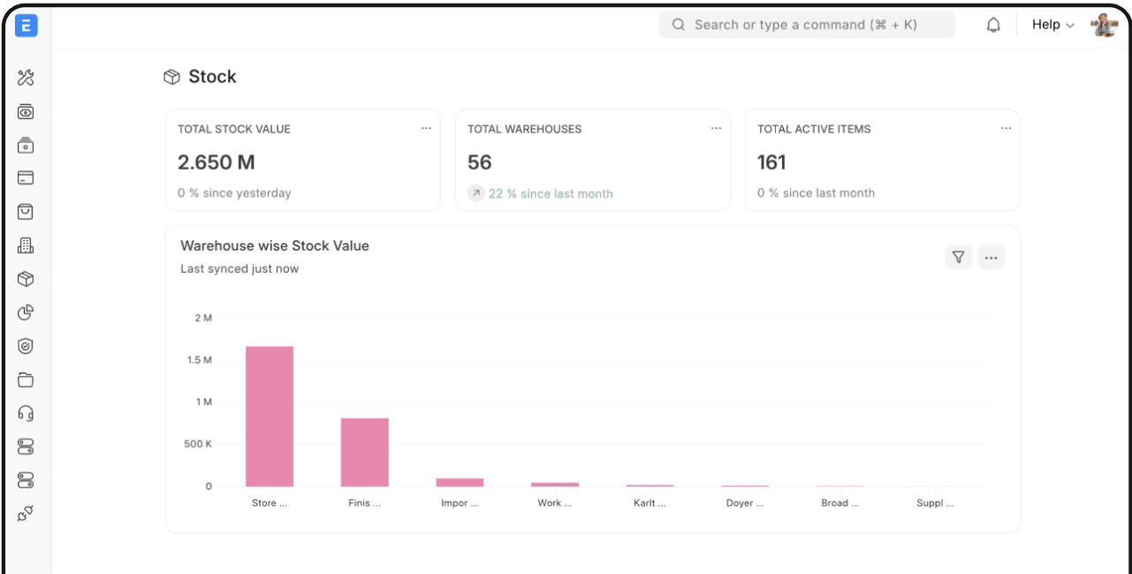Click the tallest pink Store bar in the chart

coord(270,416)
